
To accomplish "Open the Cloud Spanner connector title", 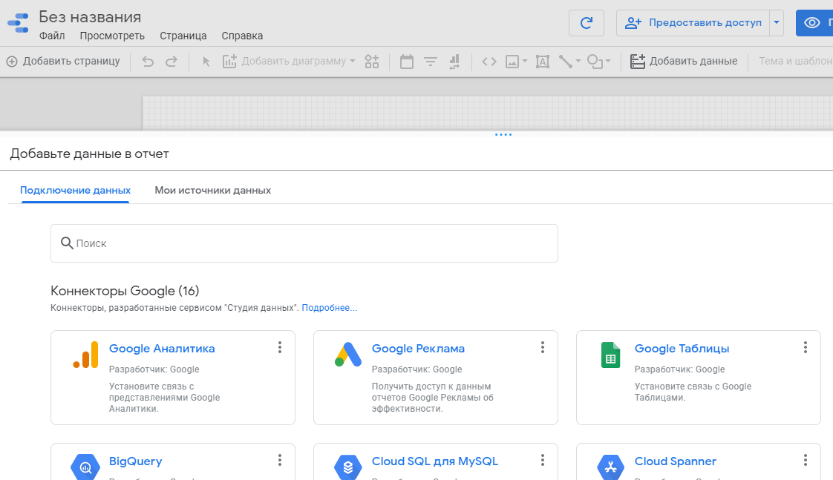I will (x=675, y=461).
